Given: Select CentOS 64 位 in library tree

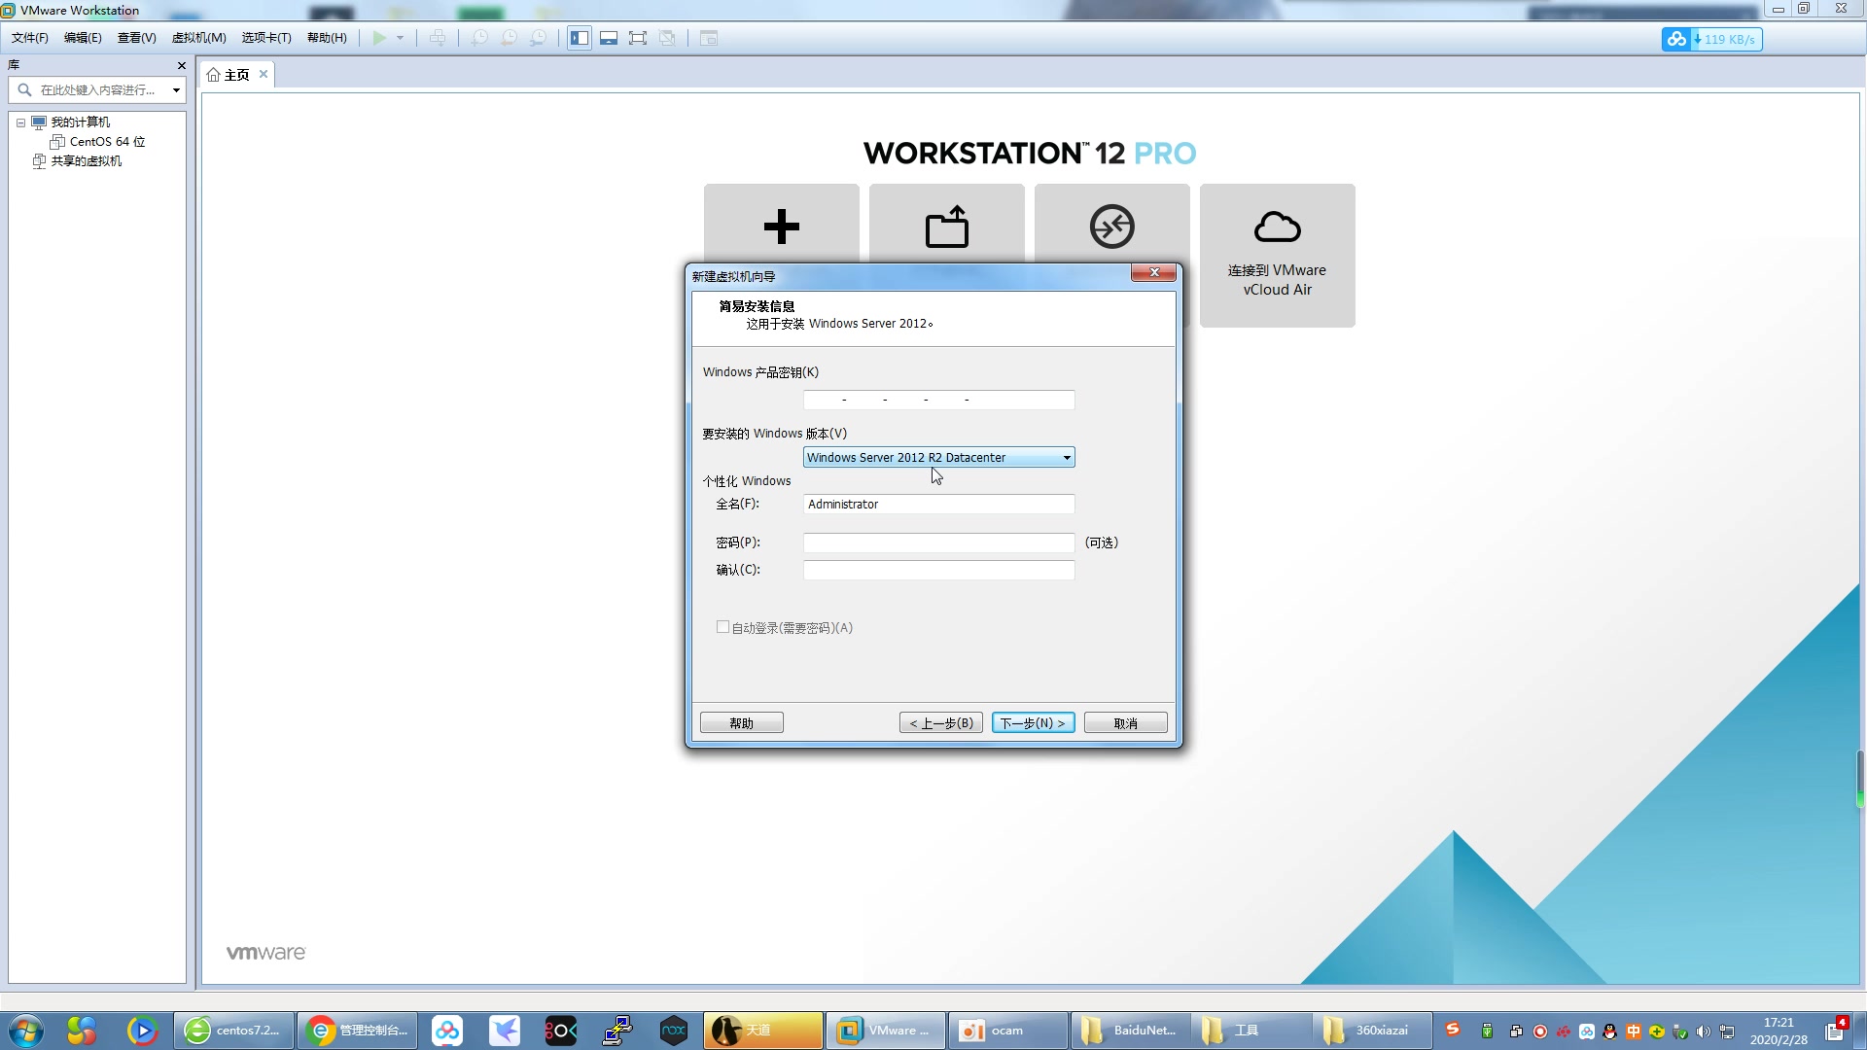Looking at the screenshot, I should click(x=107, y=142).
